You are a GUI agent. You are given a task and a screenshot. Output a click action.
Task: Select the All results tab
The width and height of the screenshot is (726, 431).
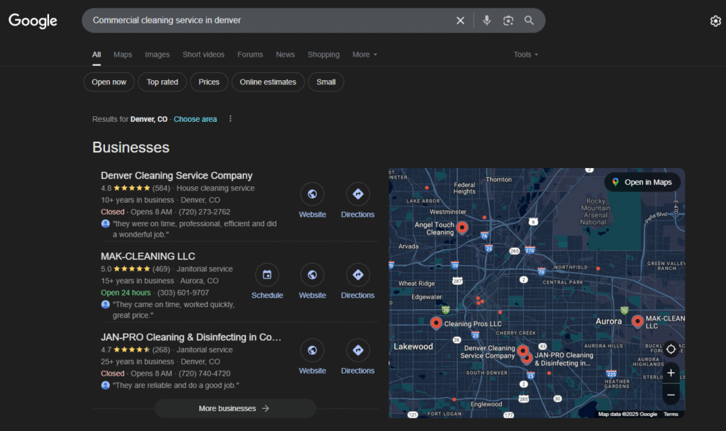[x=96, y=55]
